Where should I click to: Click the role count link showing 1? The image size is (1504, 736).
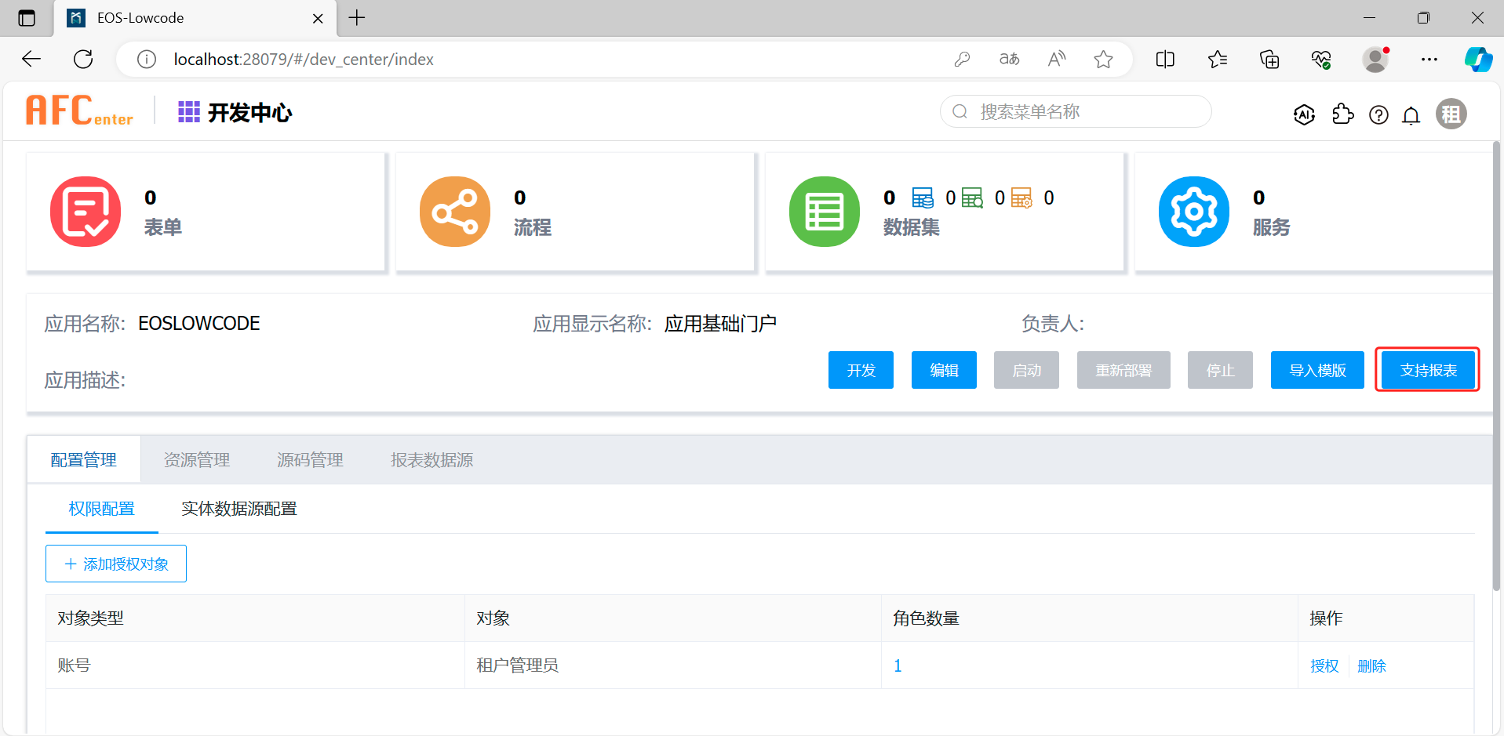pos(897,665)
